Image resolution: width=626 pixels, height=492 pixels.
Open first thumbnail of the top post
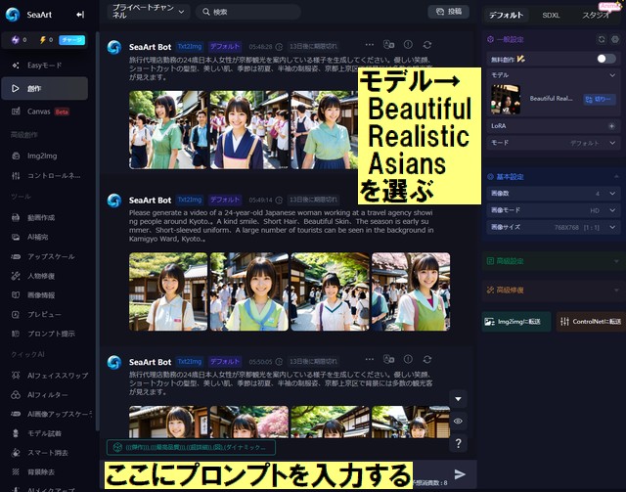(168, 130)
